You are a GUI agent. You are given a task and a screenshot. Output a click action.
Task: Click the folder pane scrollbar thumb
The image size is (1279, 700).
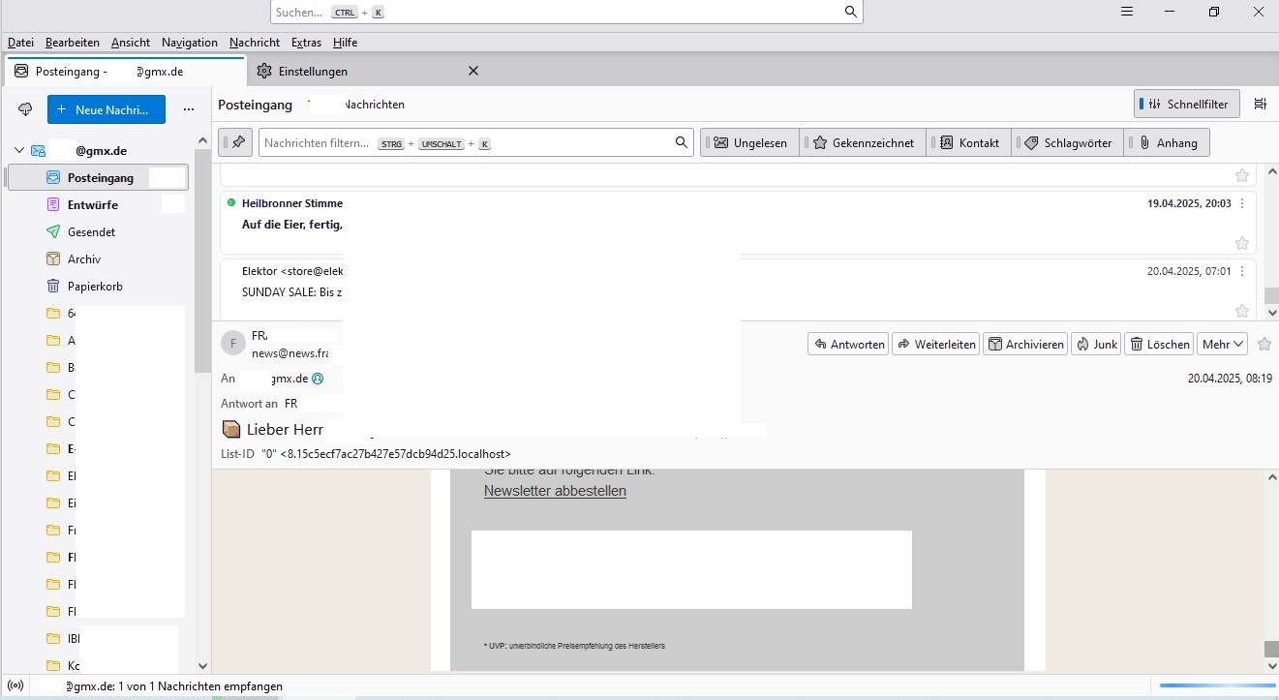202,261
